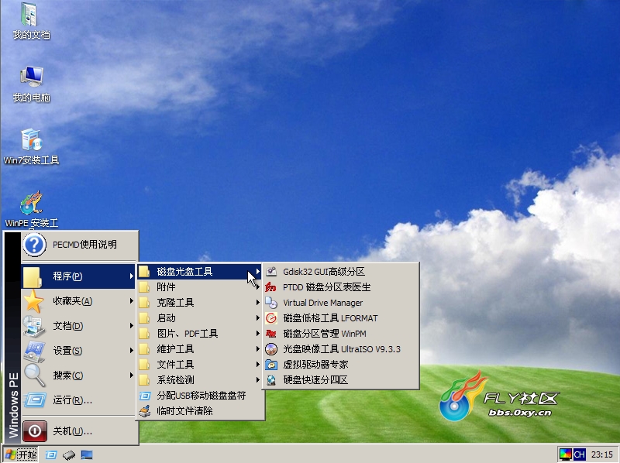Open the 图片、PDF工具 menu entry

pyautogui.click(x=199, y=334)
